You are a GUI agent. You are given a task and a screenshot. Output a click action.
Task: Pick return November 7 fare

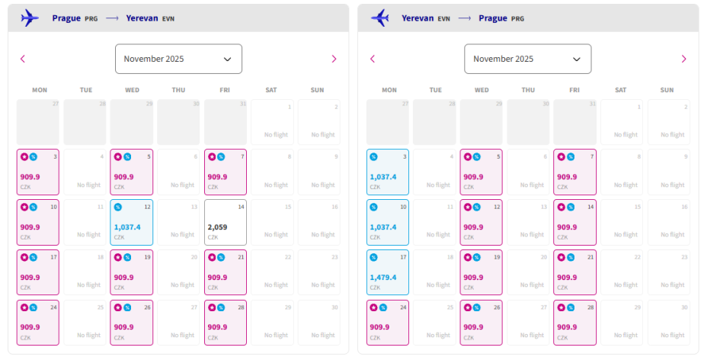pos(575,172)
